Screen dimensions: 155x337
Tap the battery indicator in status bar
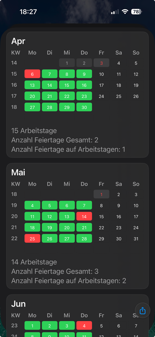(137, 12)
